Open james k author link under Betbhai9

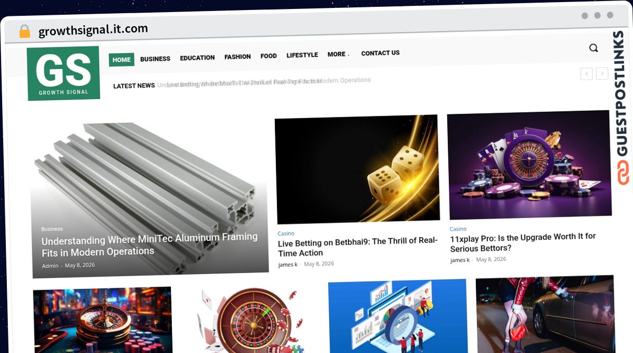point(288,264)
